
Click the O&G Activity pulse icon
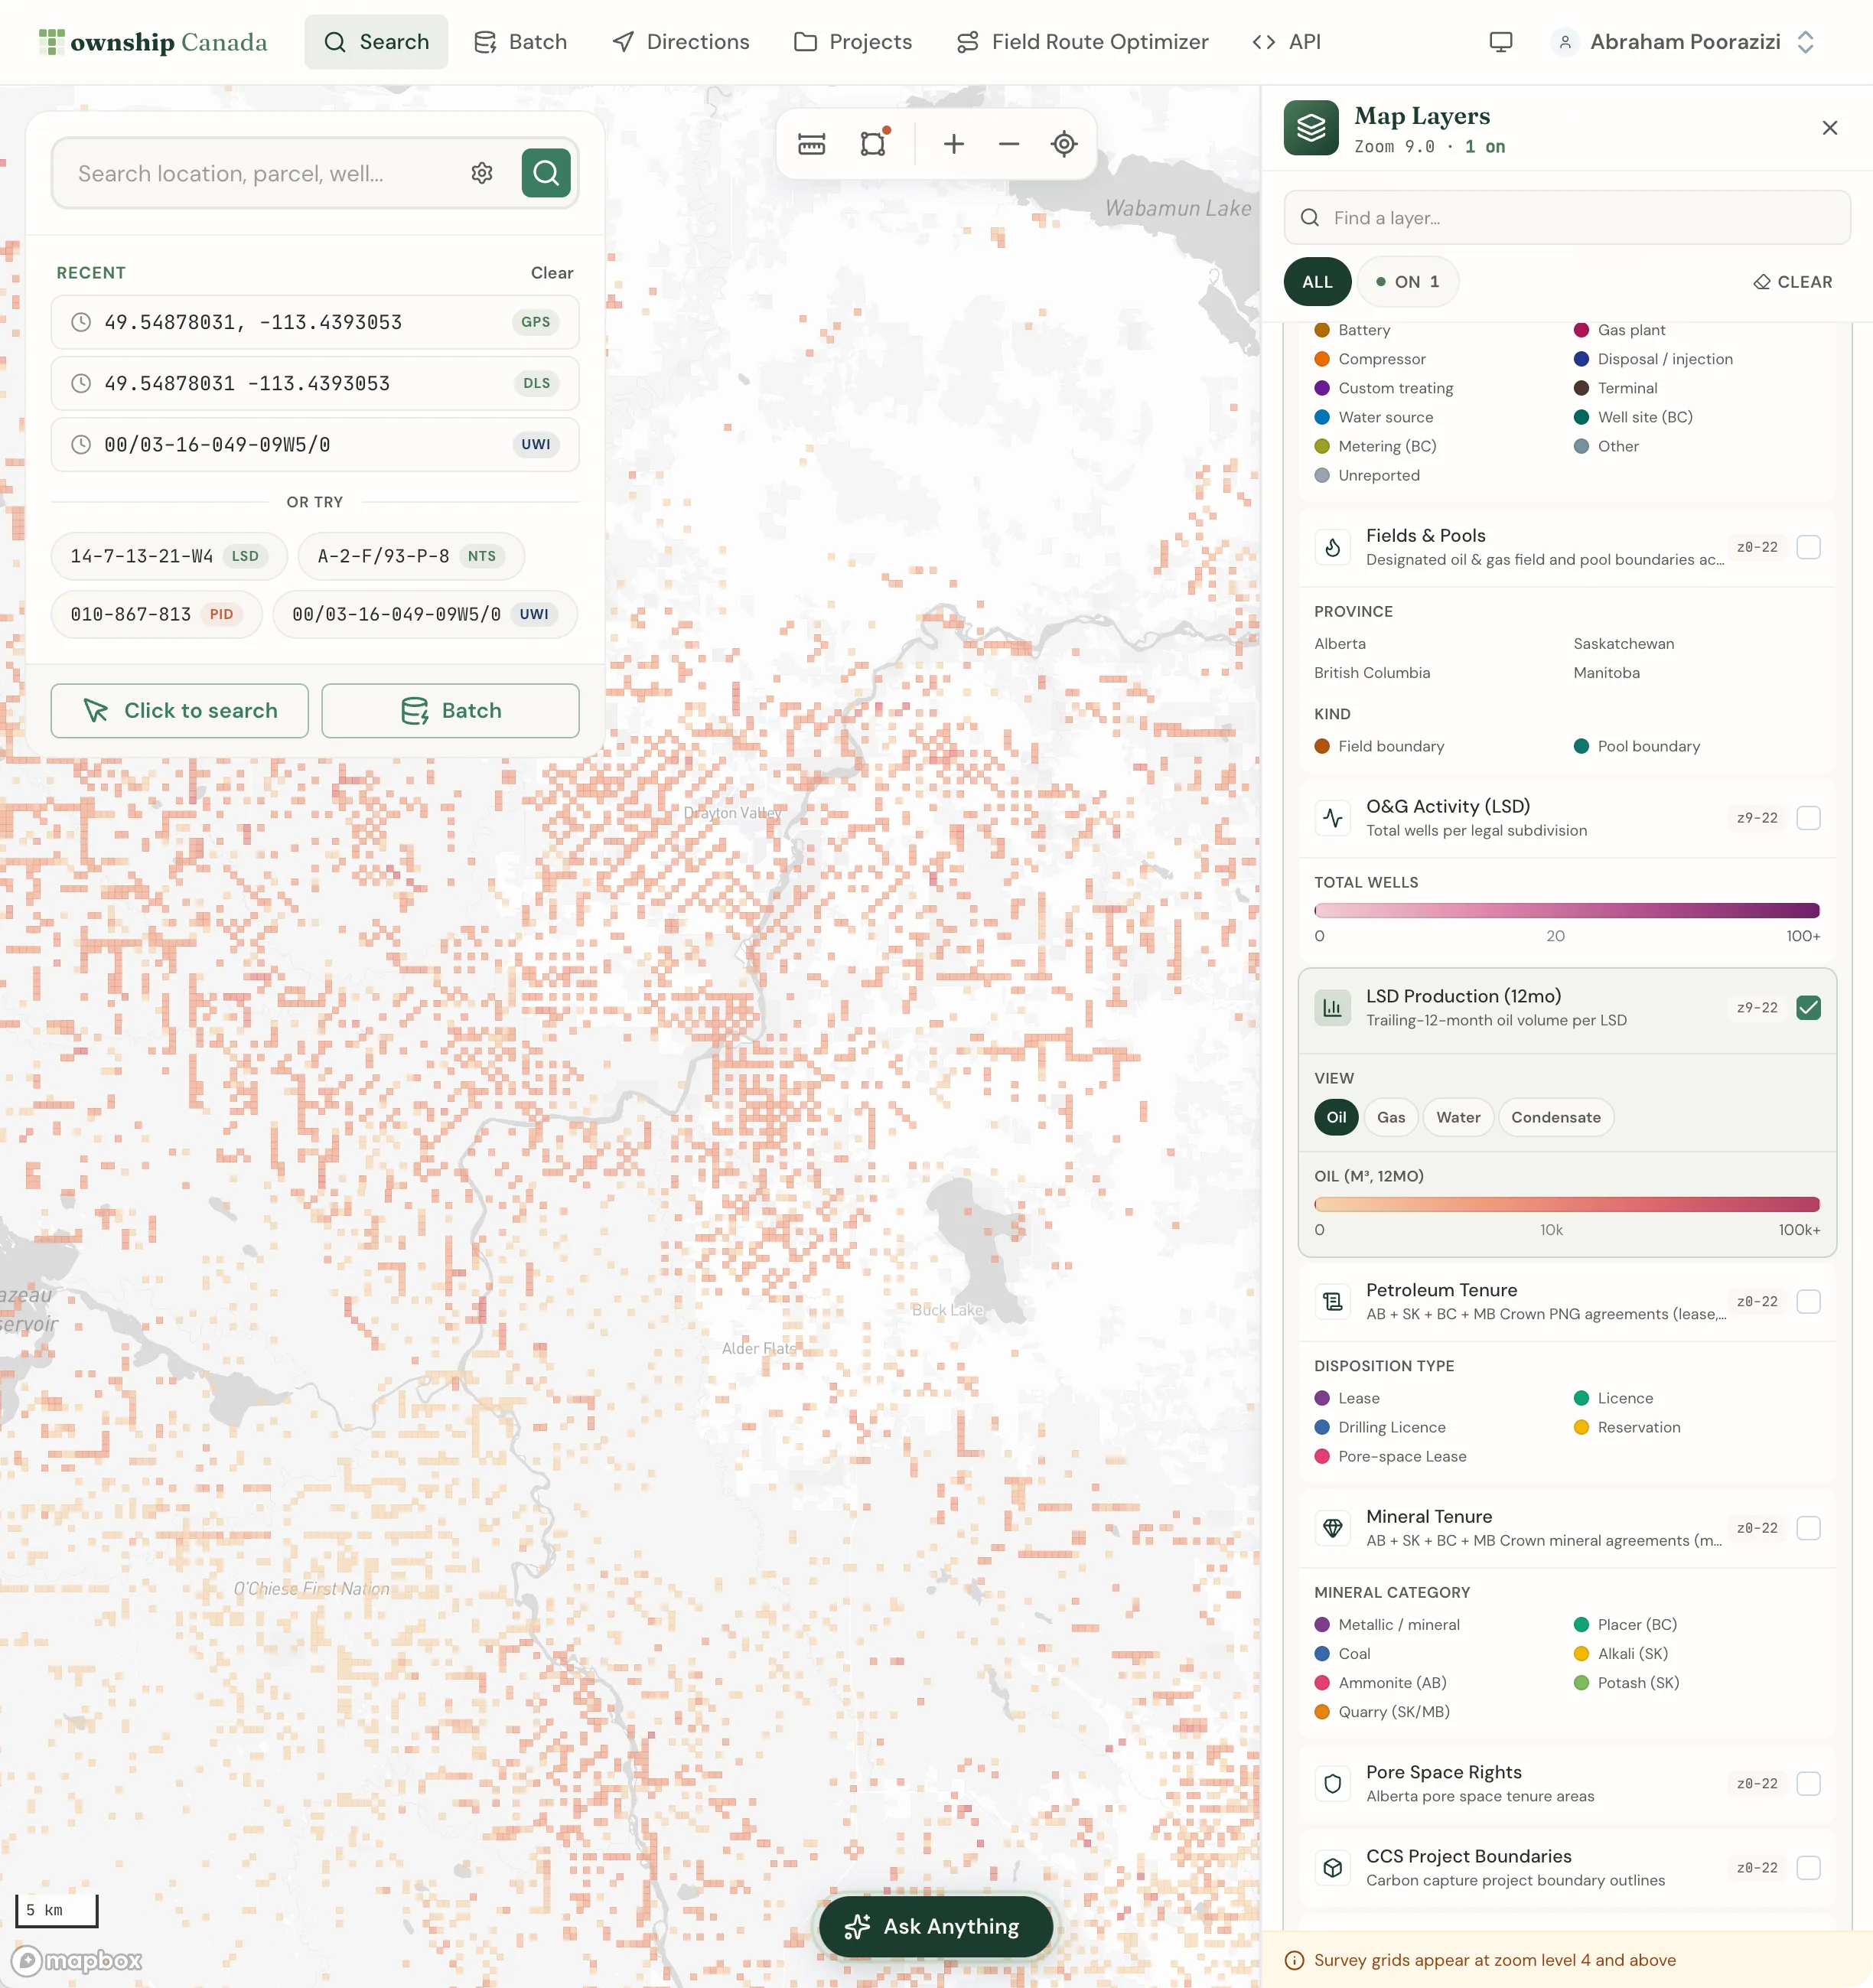coord(1333,818)
